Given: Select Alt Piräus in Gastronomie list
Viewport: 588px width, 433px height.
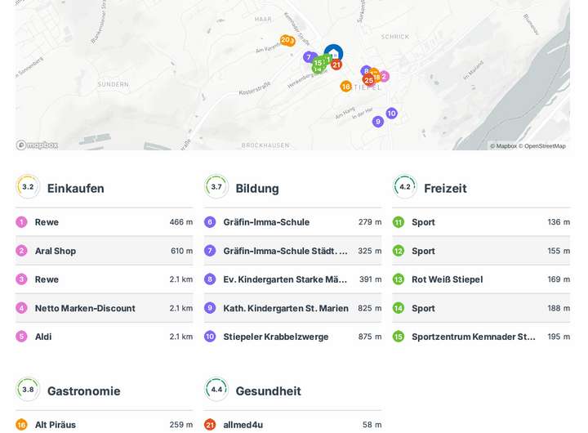Looking at the screenshot, I should (56, 425).
